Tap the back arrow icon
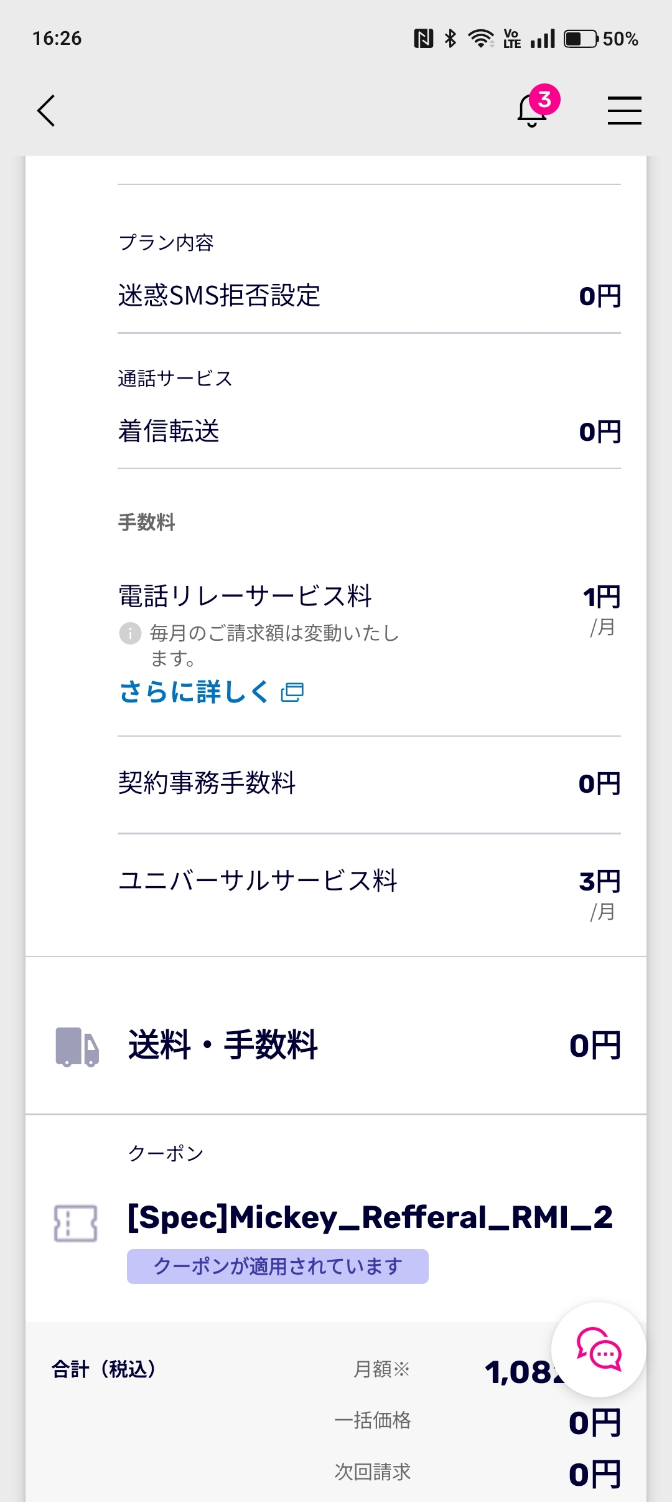 pos(47,111)
